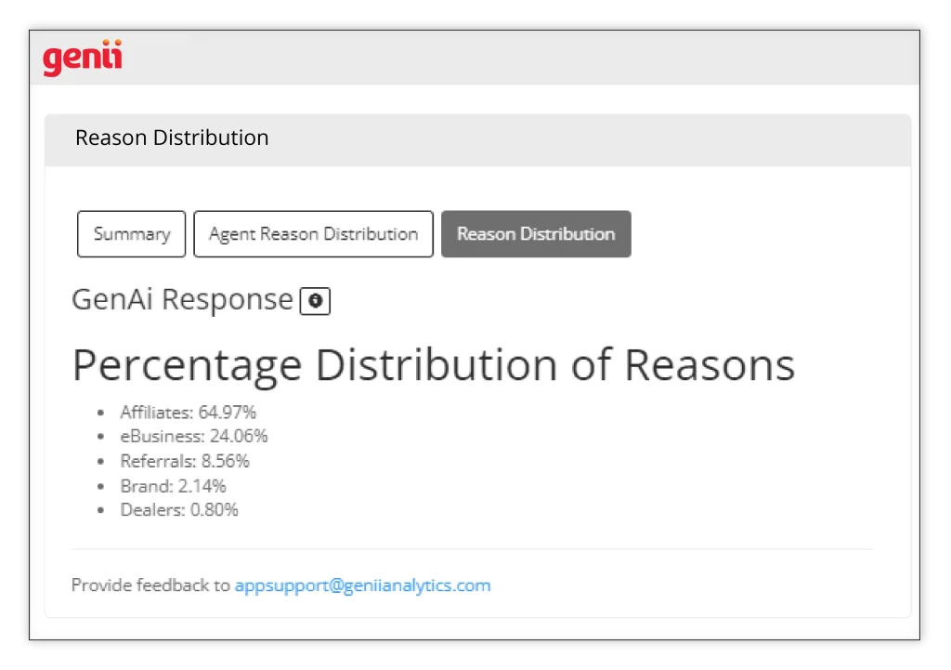
Task: Select the Affiliates: 64.97% list item
Action: [x=188, y=412]
